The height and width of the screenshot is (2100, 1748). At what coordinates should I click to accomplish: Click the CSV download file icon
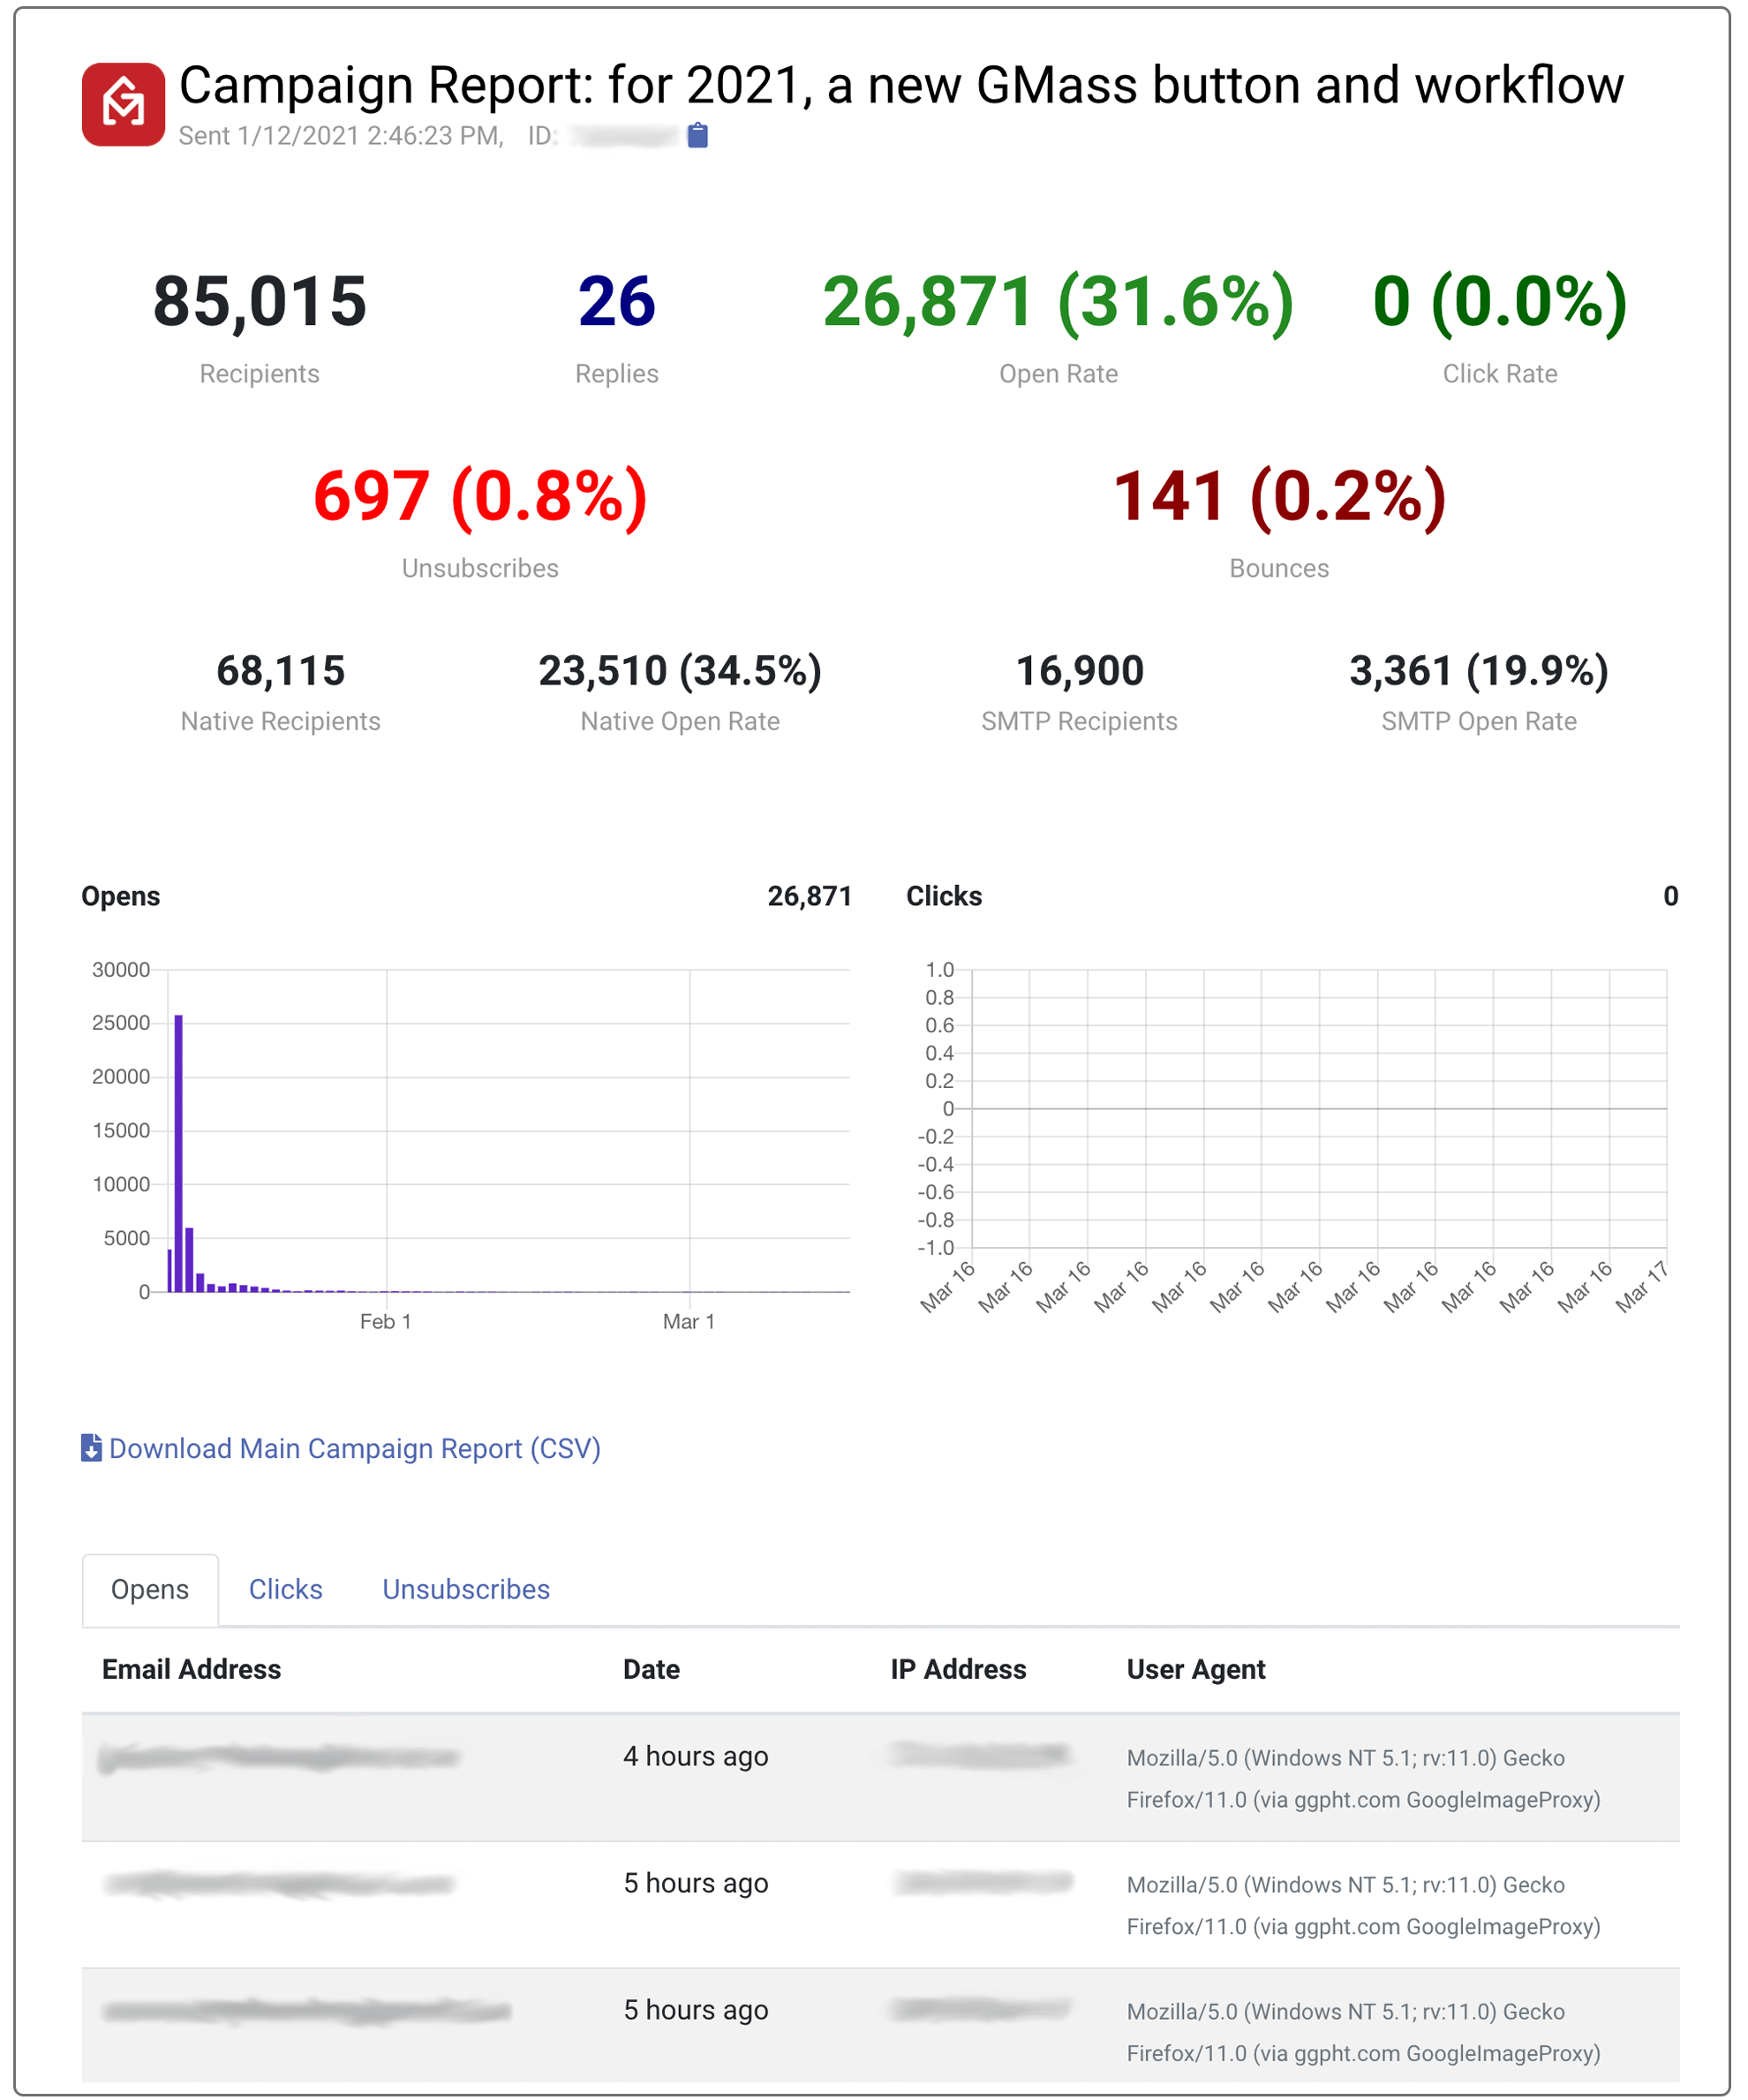91,1447
